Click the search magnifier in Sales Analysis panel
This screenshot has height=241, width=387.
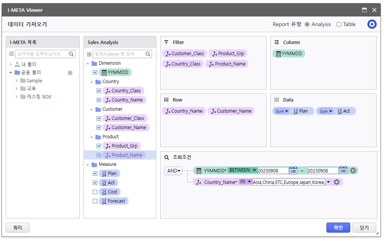[148, 54]
